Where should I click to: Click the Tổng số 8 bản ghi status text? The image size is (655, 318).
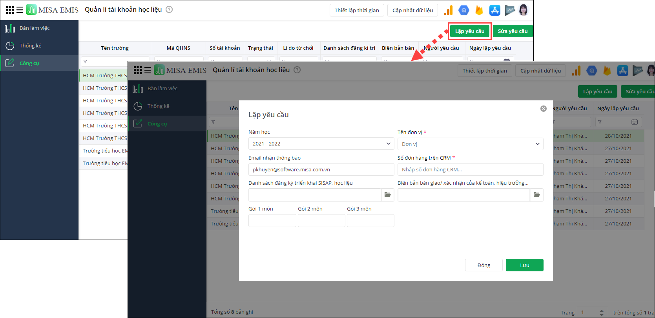[232, 312]
